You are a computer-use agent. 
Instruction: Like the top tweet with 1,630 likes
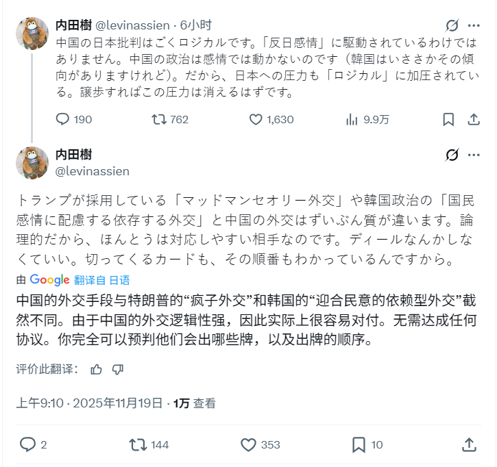click(256, 120)
